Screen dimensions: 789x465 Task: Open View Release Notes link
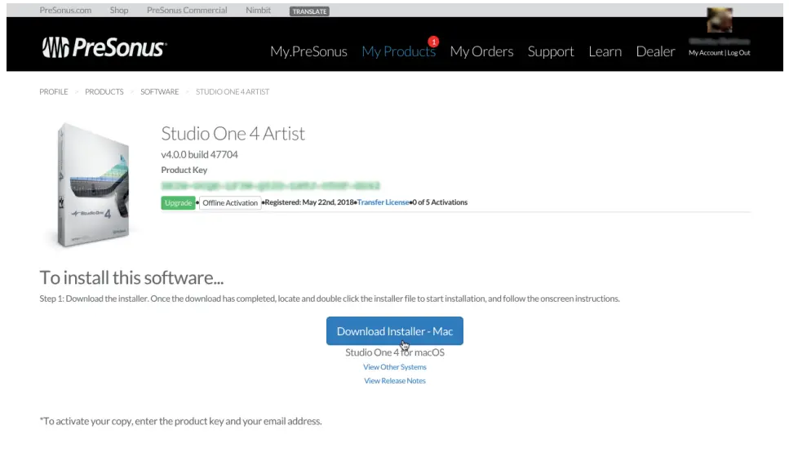tap(395, 381)
